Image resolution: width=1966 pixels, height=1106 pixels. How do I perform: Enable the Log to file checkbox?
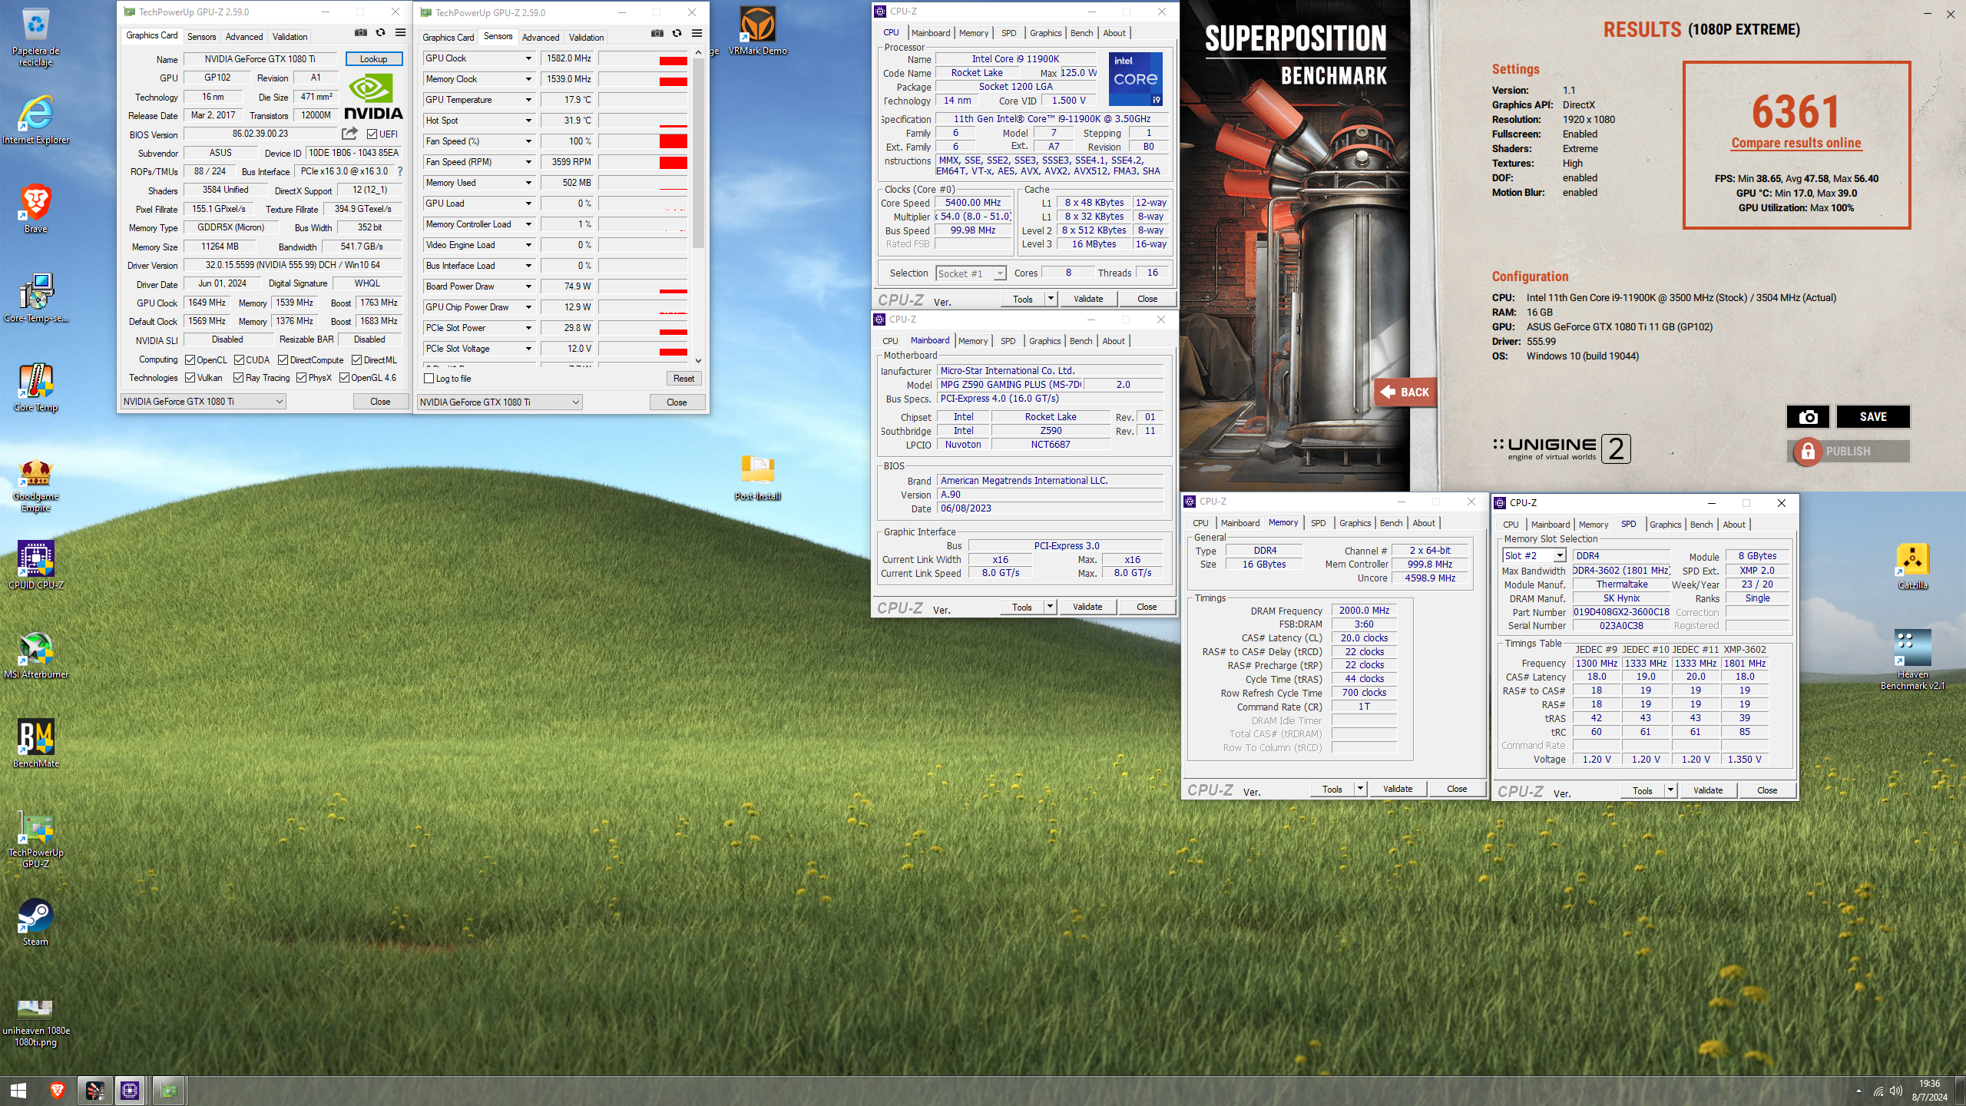coord(429,379)
